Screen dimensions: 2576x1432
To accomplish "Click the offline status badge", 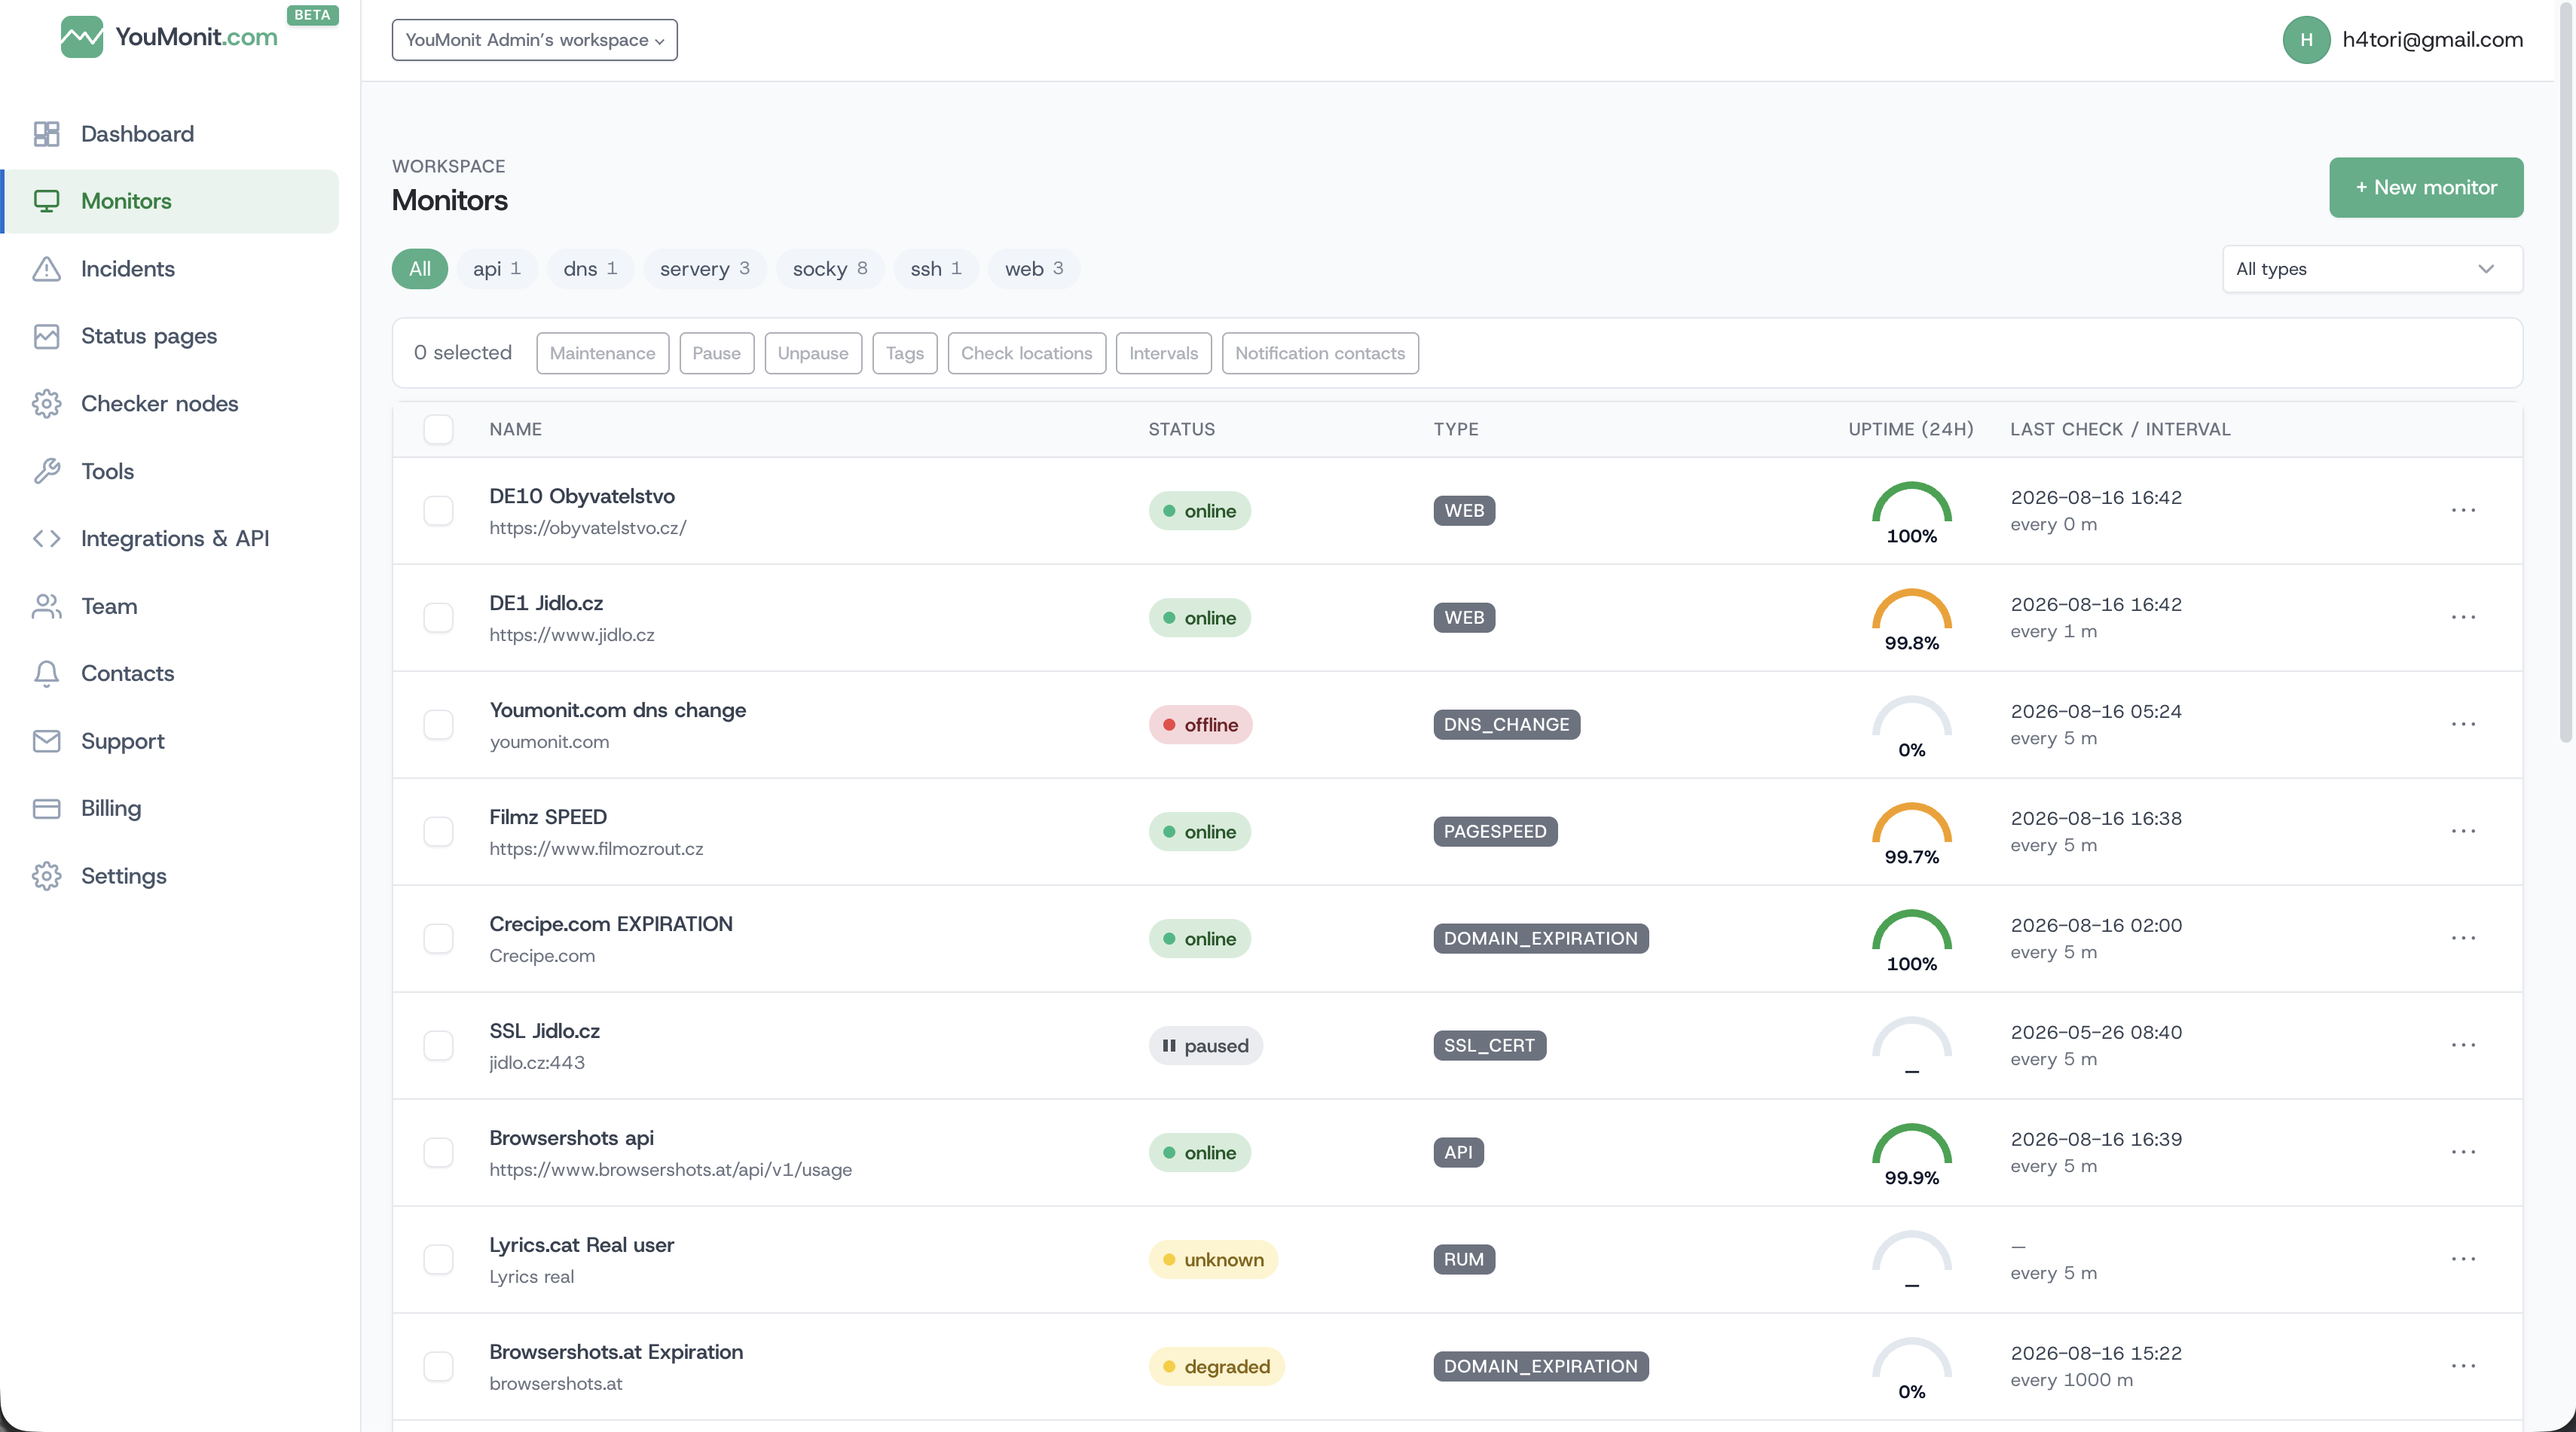I will (x=1200, y=725).
